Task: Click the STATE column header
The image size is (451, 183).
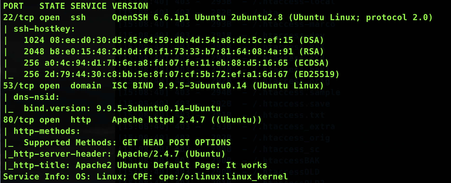Action: (52, 6)
